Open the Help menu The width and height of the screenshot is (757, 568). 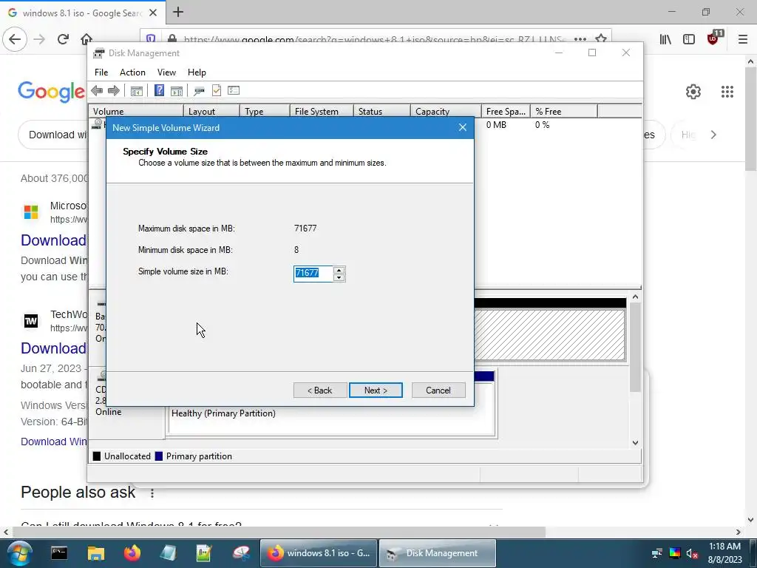click(197, 72)
